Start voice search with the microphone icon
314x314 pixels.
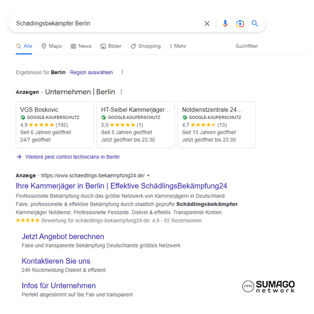point(225,24)
